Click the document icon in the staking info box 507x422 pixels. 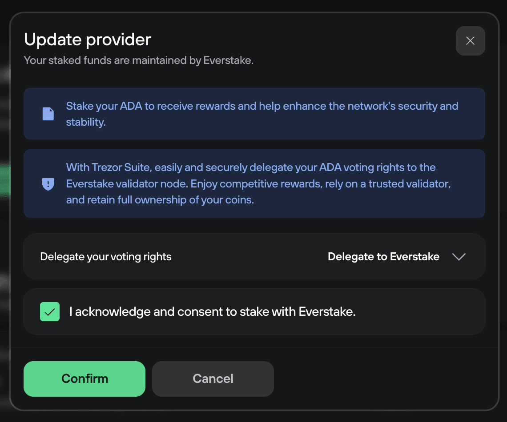pos(48,114)
